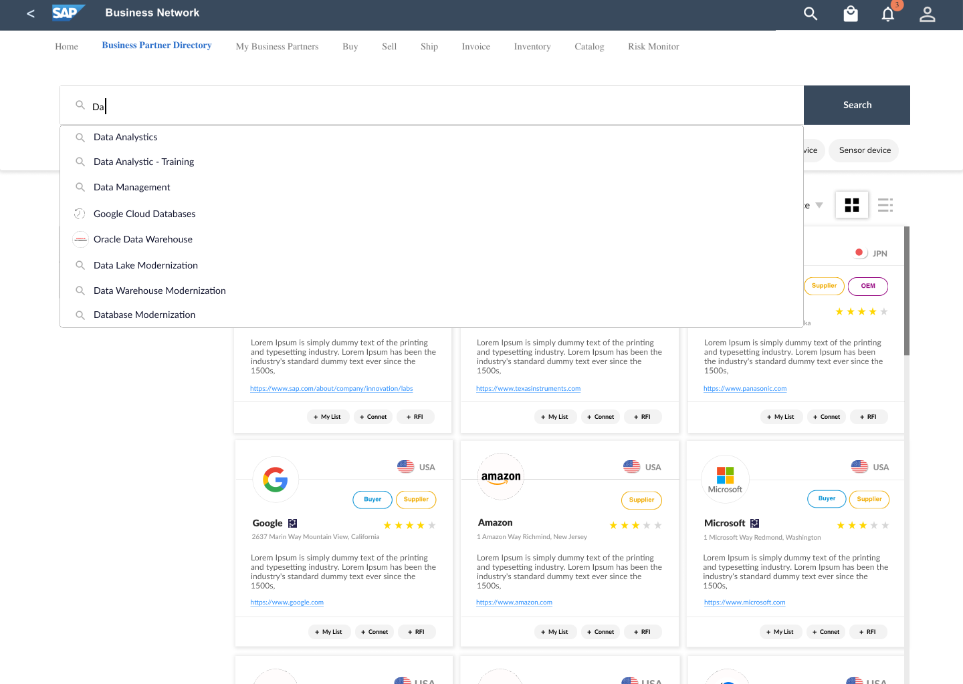Open the Buy tab
Screen dimensions: 963x684
[350, 47]
